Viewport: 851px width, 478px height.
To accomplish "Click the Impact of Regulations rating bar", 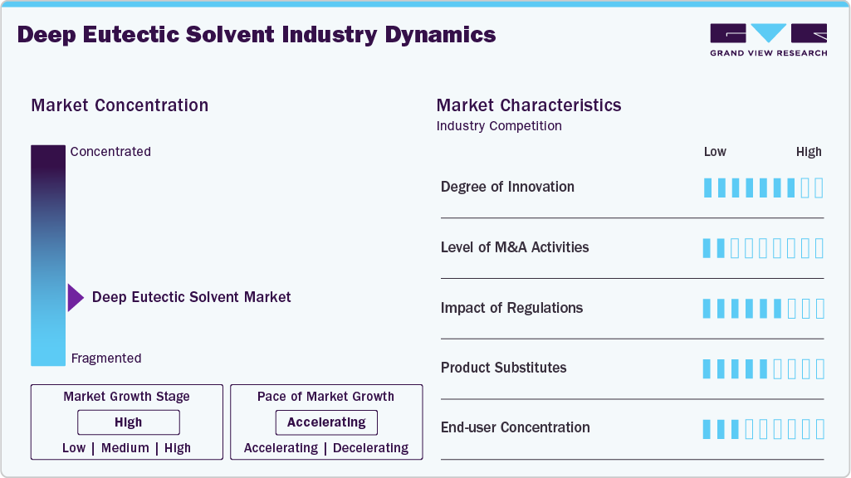I will pos(763,309).
